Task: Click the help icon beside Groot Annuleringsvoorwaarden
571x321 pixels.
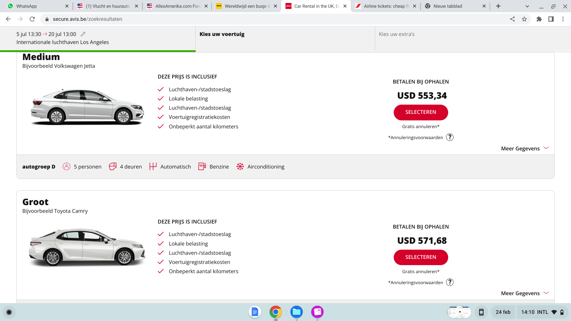Action: [x=450, y=282]
